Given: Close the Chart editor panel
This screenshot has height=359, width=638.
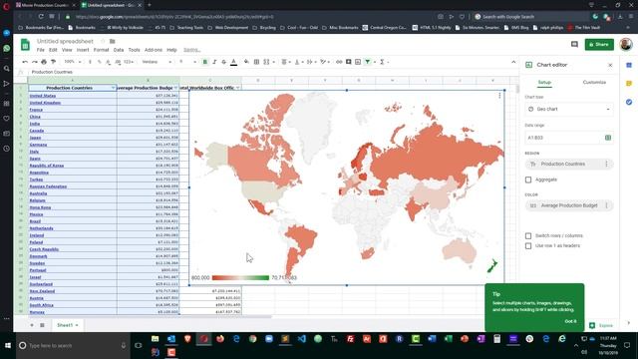Looking at the screenshot, I should coord(610,65).
